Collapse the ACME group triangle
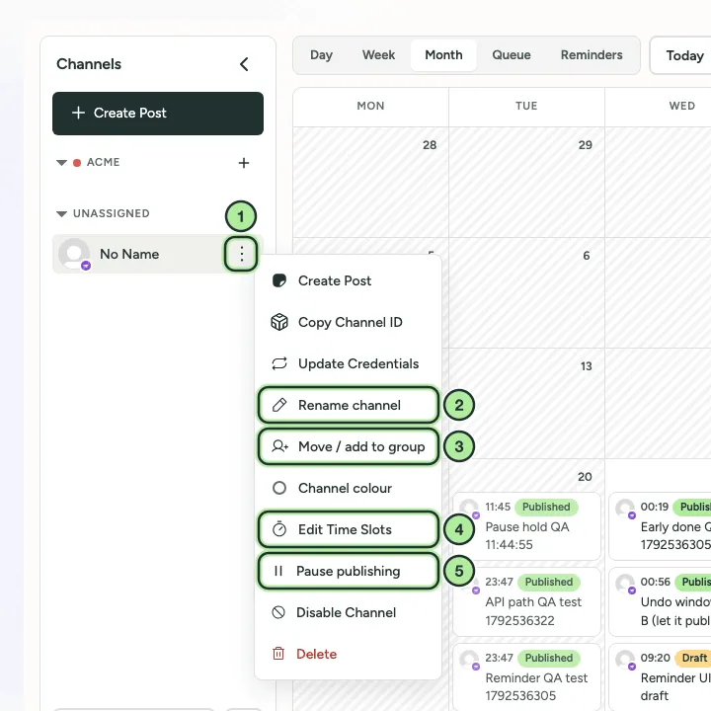The height and width of the screenshot is (711, 711). [x=61, y=163]
